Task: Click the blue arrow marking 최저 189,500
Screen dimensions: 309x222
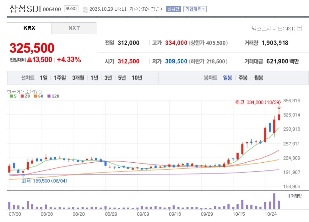Action: pos(23,176)
